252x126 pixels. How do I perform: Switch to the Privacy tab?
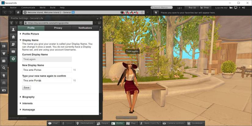click(x=58, y=28)
